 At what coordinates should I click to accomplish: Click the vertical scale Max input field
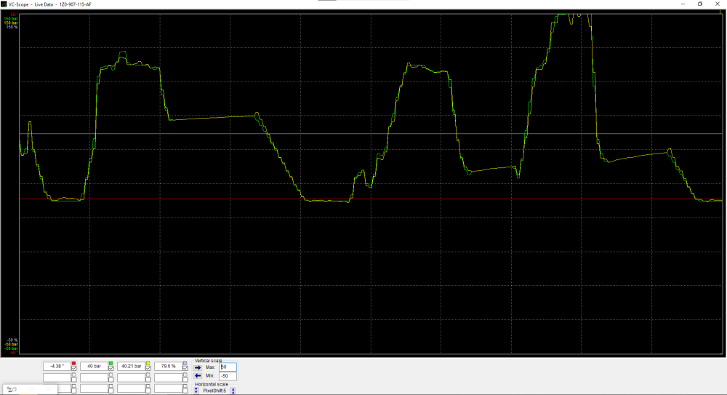coord(228,367)
